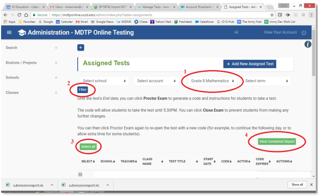Viewport: 318px width, 196px height.
Task: Sort table by TEST TITLE column
Action: (183, 161)
